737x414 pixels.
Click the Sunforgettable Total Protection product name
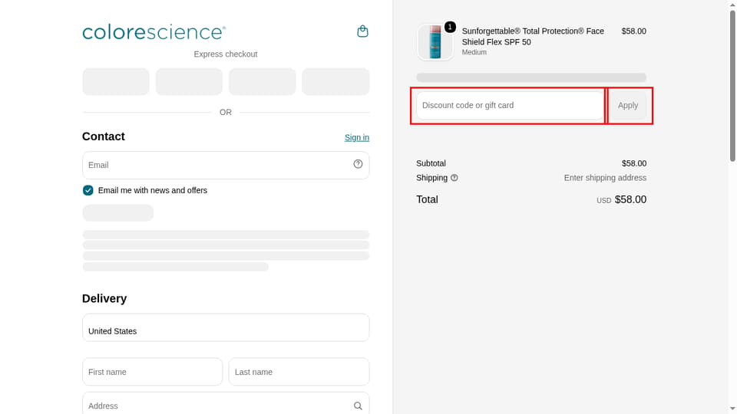click(x=533, y=37)
